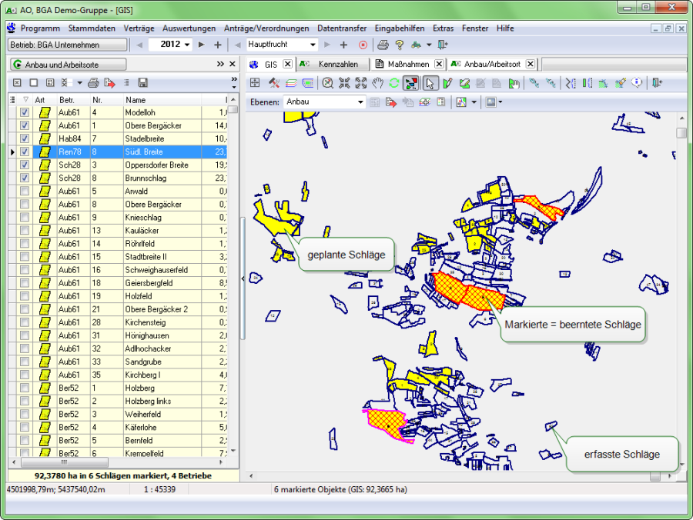Click the Anbau und Arbeitsorte button
This screenshot has height=520, width=693.
[68, 64]
